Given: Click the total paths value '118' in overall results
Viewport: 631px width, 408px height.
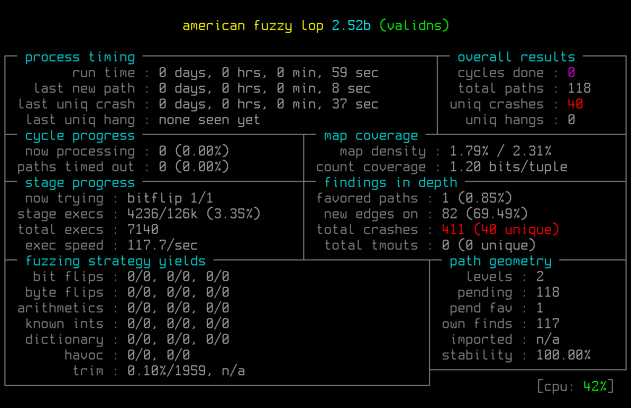Looking at the screenshot, I should 579,89.
